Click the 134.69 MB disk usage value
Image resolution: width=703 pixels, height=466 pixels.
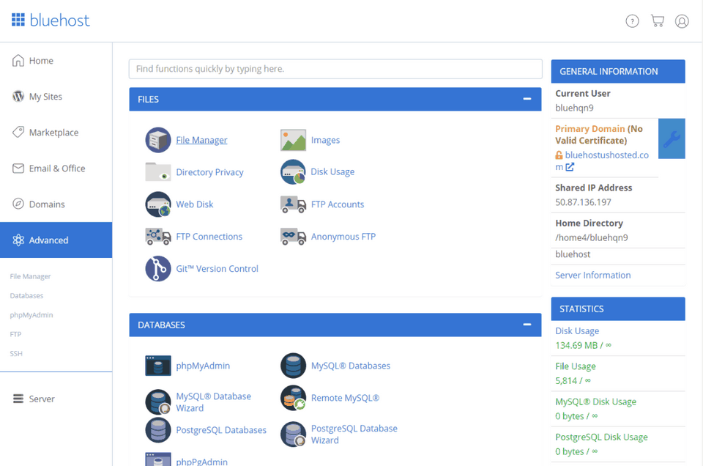tap(584, 345)
